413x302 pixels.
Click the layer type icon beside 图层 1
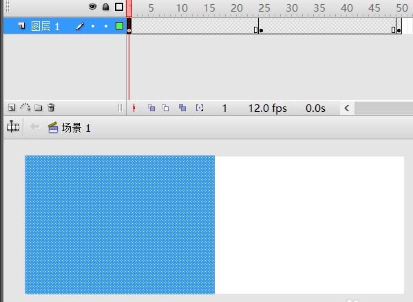point(21,25)
